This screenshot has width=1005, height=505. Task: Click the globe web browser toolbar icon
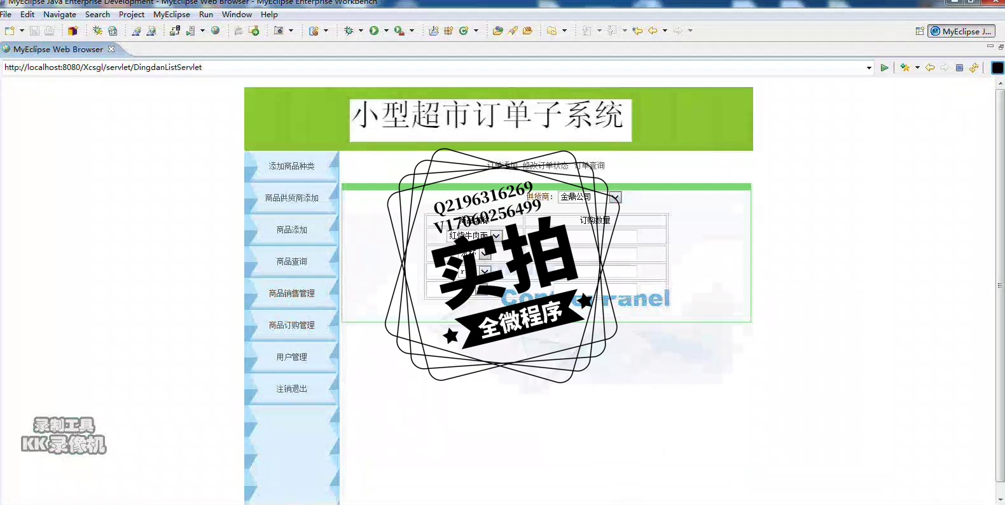216,31
